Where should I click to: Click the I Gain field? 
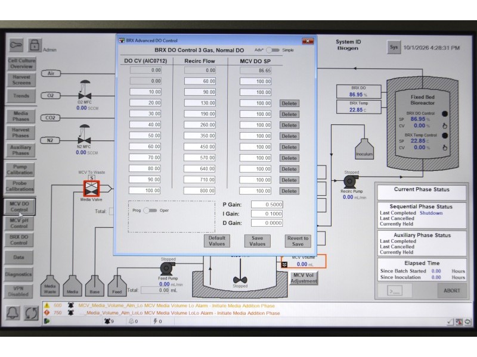(267, 214)
